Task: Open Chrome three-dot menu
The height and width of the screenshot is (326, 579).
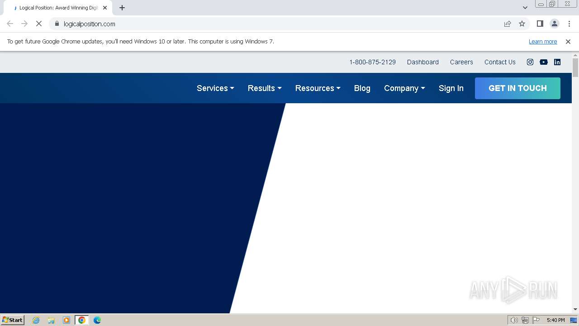Action: pyautogui.click(x=569, y=24)
